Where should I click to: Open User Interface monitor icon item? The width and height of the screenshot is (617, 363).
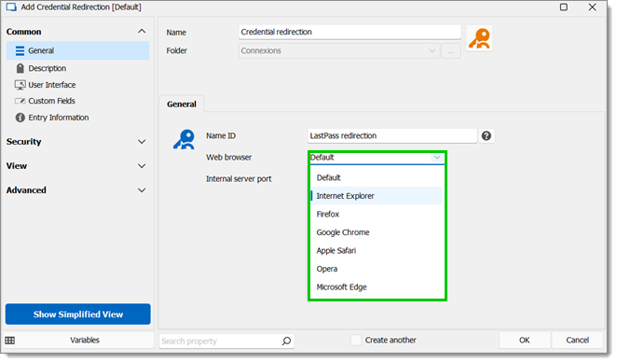(21, 85)
